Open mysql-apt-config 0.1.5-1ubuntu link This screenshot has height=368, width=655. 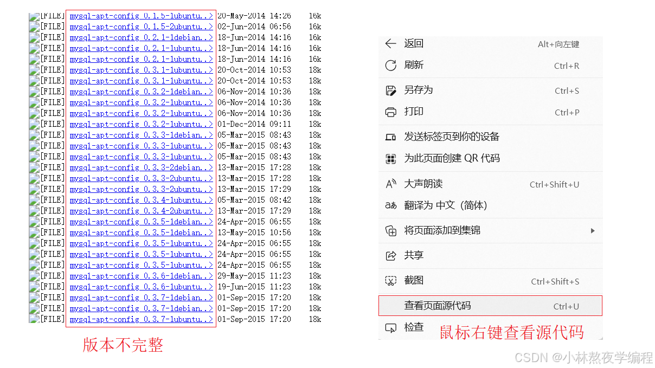coord(142,16)
